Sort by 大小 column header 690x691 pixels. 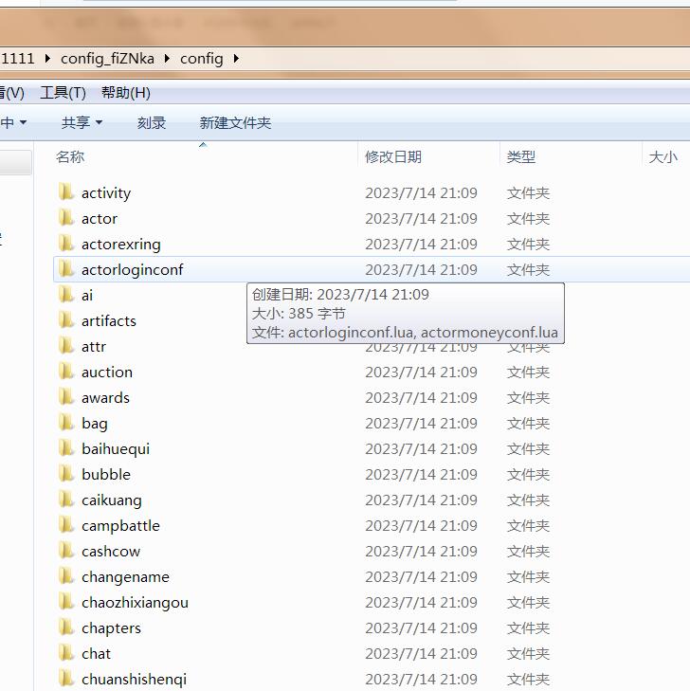coord(663,156)
